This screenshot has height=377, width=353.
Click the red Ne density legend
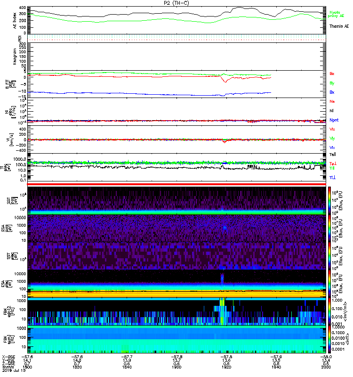pyautogui.click(x=332, y=101)
